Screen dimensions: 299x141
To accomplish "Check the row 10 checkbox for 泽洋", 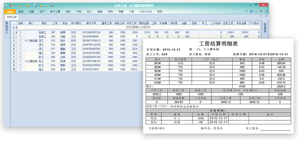I will tap(21, 69).
